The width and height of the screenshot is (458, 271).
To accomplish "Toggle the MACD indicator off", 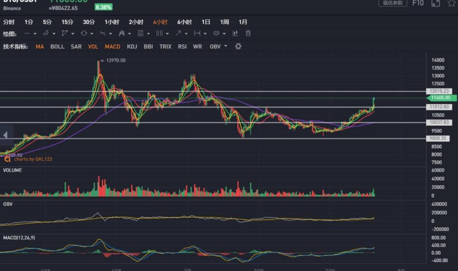I will pyautogui.click(x=112, y=46).
